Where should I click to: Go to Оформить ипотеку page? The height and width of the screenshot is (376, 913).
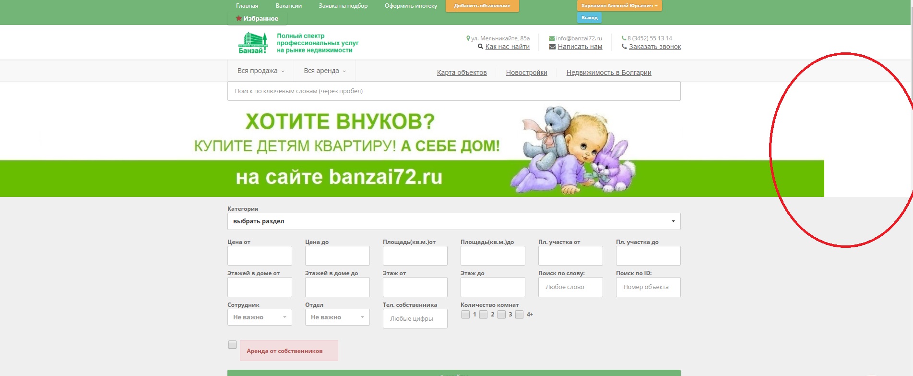tap(411, 6)
